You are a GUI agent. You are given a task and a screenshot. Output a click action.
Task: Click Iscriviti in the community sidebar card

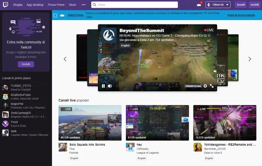(26, 64)
